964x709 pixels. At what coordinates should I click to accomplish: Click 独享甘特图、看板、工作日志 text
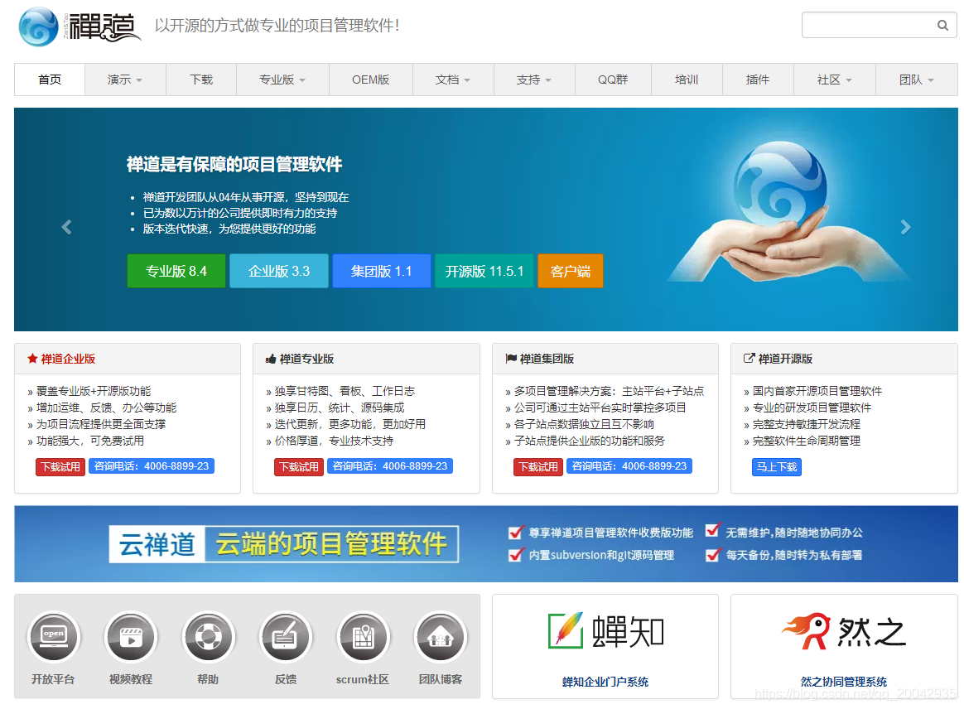345,391
